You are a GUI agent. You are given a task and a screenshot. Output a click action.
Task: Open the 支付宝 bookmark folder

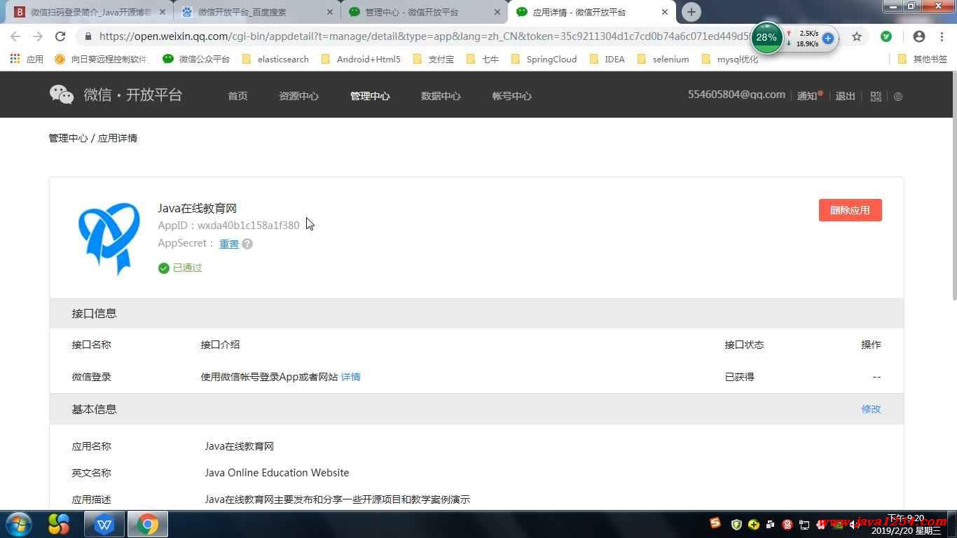click(434, 60)
